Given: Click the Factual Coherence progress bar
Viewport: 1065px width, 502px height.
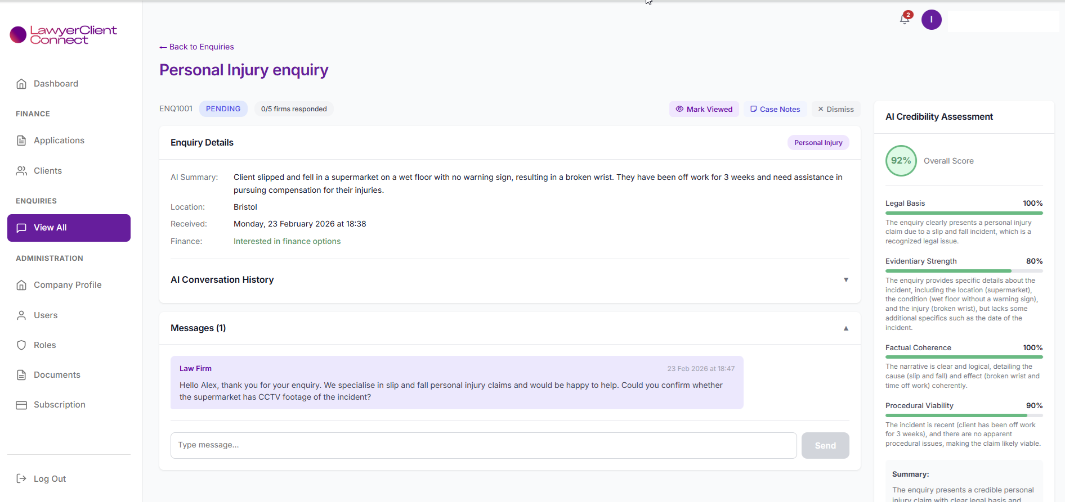Looking at the screenshot, I should tap(964, 357).
